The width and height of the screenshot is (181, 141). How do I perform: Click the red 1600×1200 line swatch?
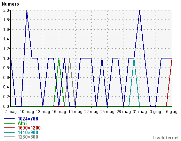[x=9, y=128]
